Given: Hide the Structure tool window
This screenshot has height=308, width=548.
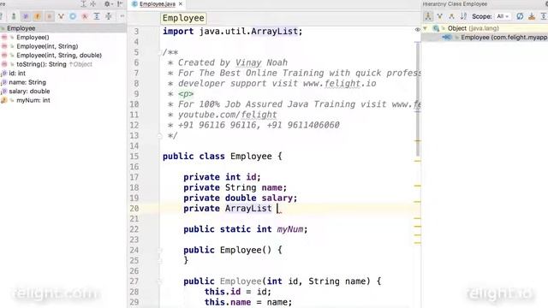Looking at the screenshot, I should 120,3.
